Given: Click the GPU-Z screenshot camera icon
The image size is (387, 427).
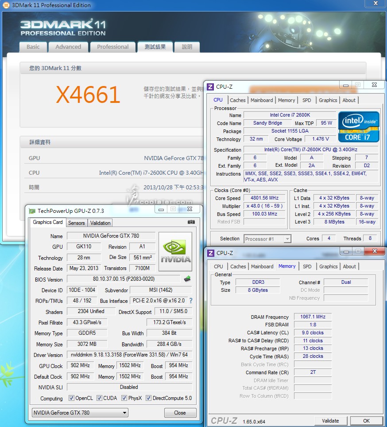Looking at the screenshot, I should point(191,222).
